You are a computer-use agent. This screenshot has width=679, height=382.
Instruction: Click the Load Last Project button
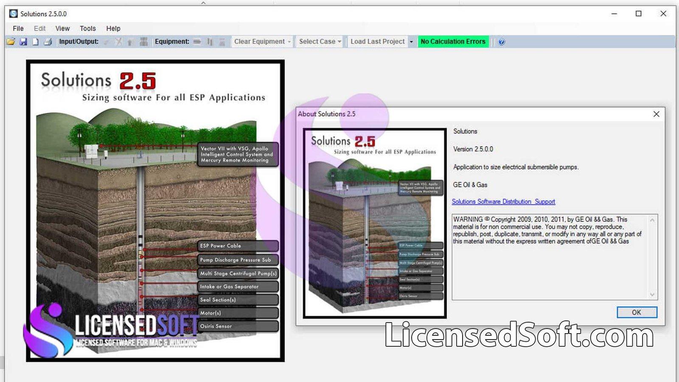[x=377, y=42]
